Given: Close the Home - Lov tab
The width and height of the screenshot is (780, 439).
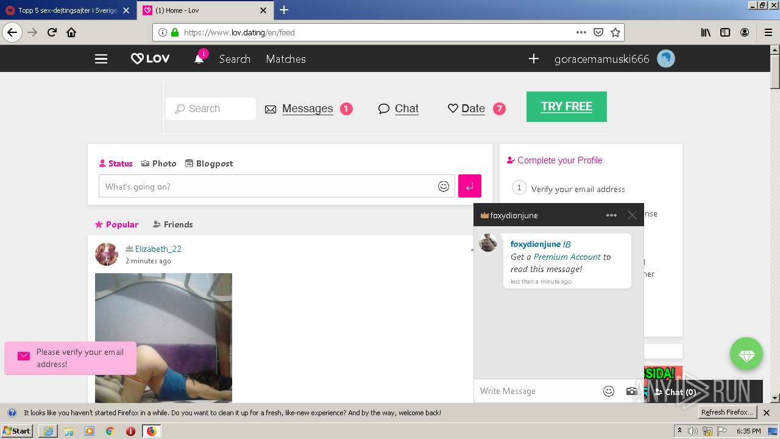Looking at the screenshot, I should [x=263, y=10].
